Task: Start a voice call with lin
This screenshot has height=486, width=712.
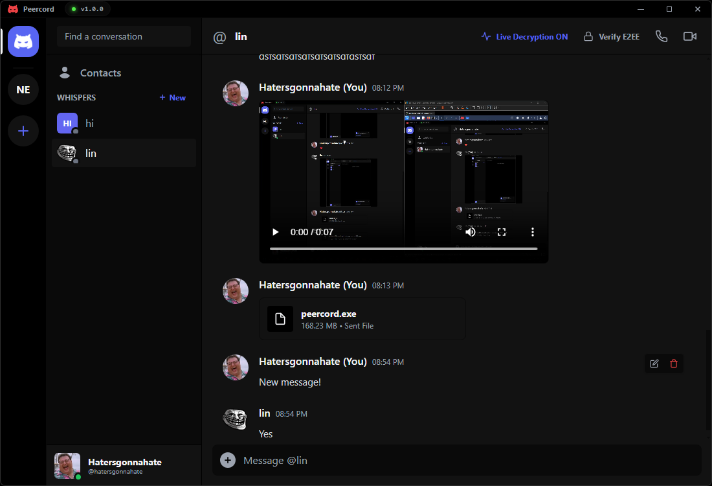Action: (662, 36)
